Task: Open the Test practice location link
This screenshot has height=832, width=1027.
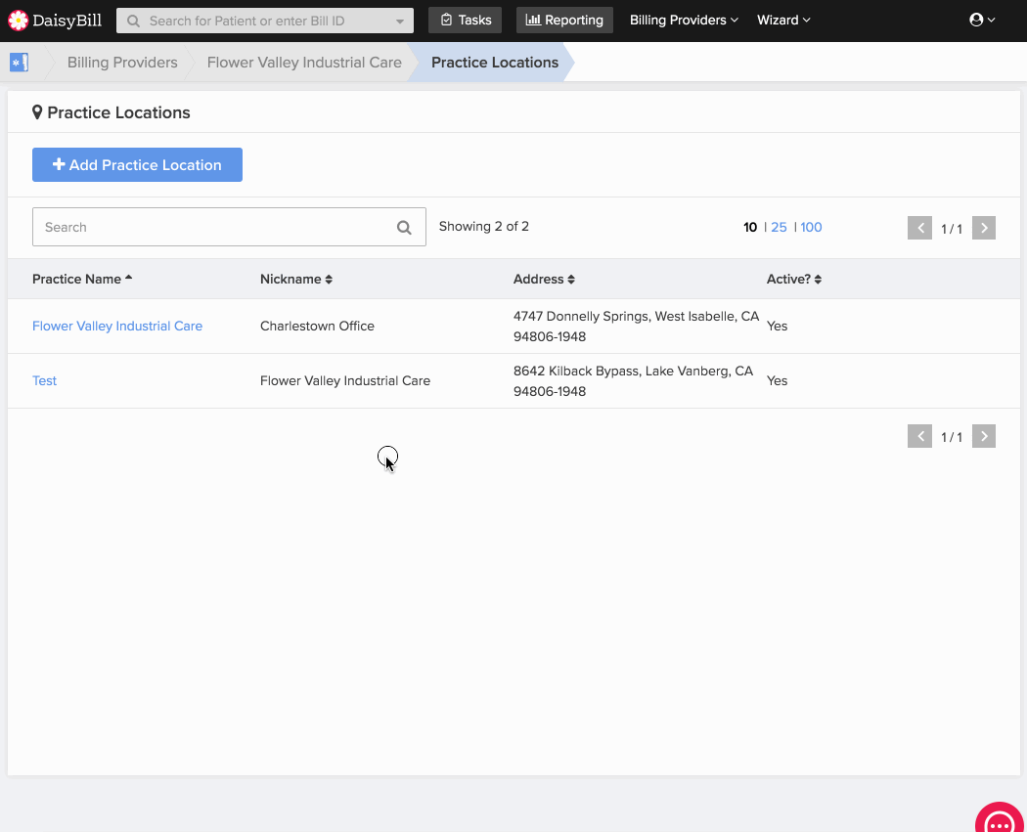Action: [x=45, y=381]
